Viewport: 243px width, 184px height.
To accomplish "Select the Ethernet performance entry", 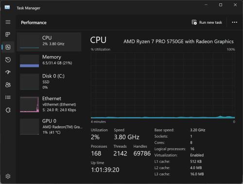I will 49,104.
